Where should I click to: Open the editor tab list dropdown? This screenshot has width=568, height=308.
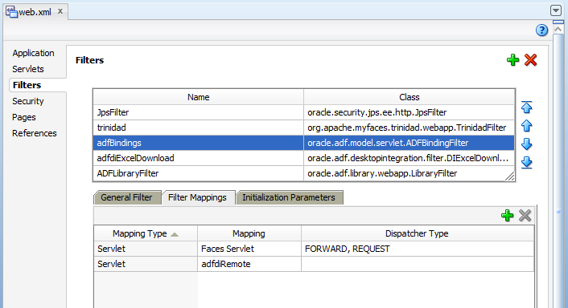tap(556, 11)
